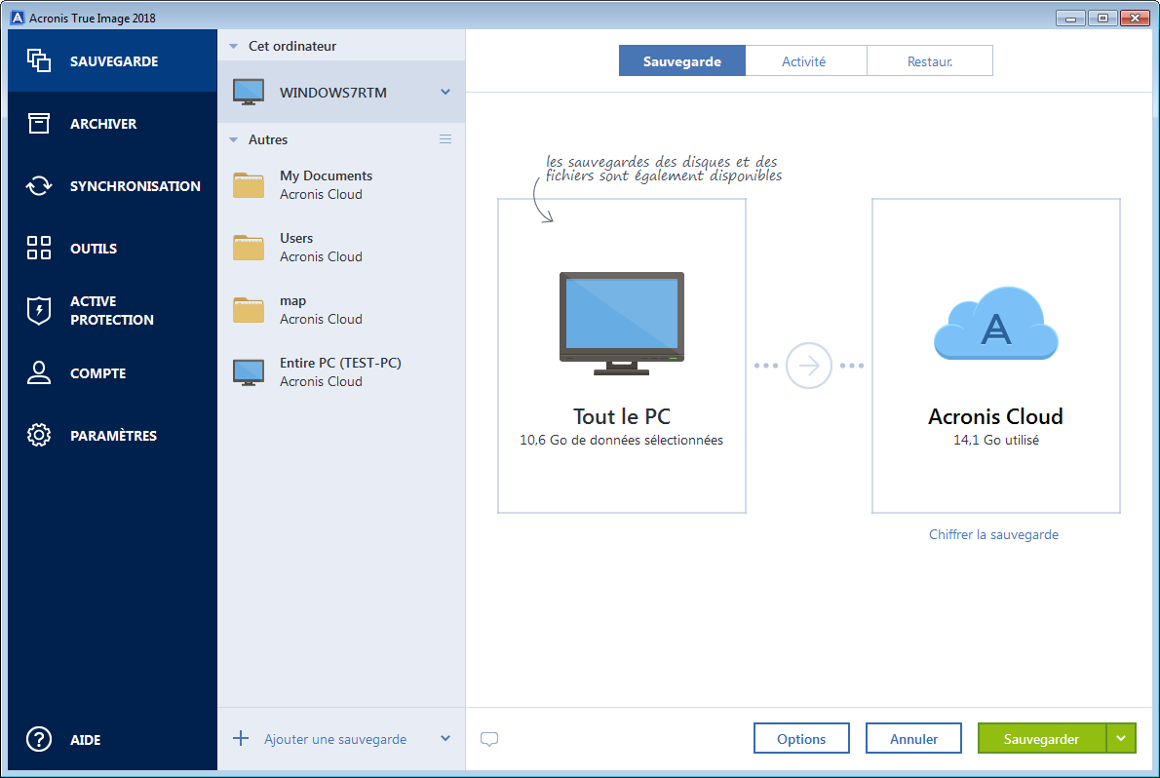
Task: Click the Synchronisation arrows icon
Action: click(x=38, y=186)
